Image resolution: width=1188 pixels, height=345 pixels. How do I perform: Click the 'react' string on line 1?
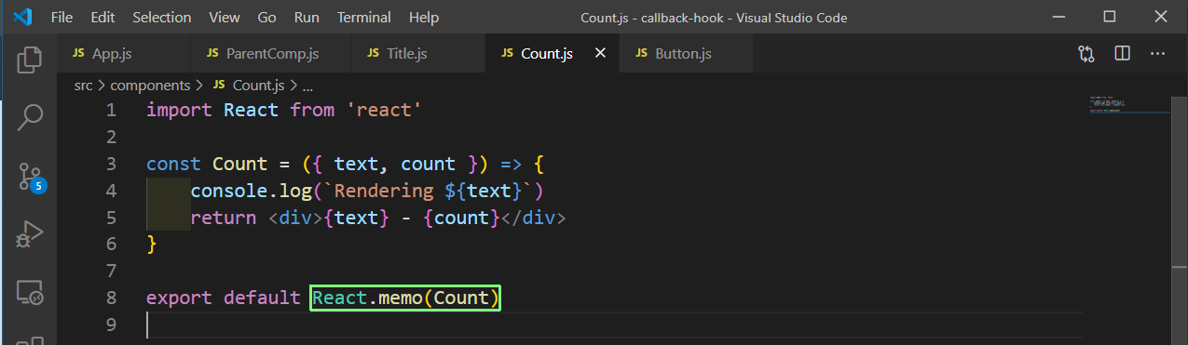coord(385,111)
